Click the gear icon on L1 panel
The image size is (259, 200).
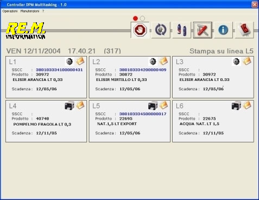click(x=70, y=61)
